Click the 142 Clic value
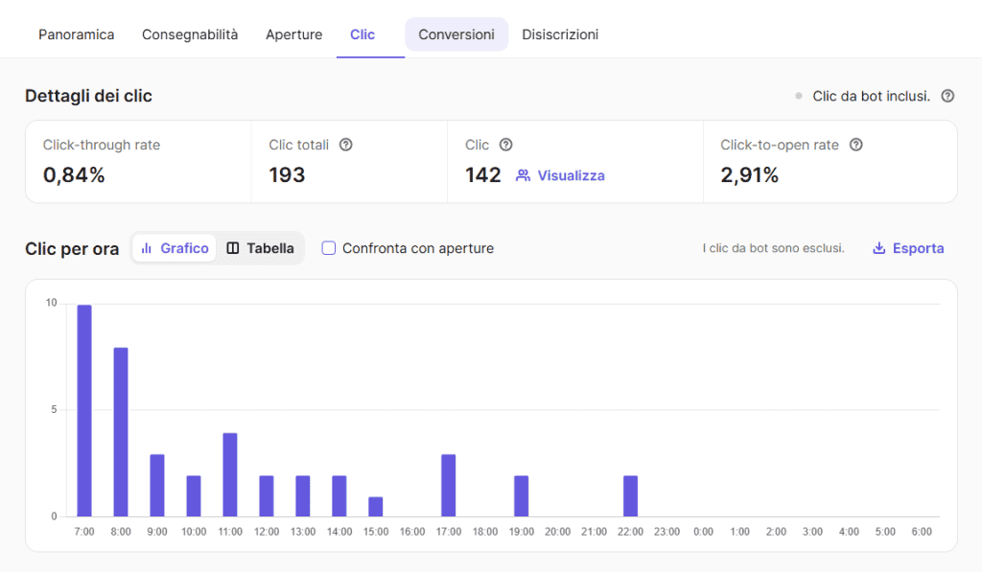The width and height of the screenshot is (982, 572). tap(483, 175)
